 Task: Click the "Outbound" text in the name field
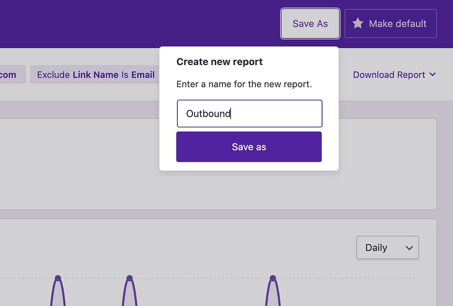208,114
